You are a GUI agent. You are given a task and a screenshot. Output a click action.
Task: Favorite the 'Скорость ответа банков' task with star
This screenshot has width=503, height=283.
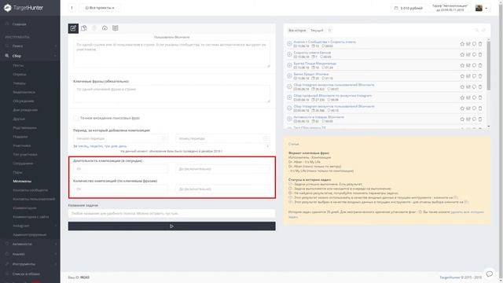(x=462, y=54)
